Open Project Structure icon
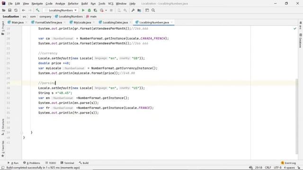 click(x=139, y=10)
